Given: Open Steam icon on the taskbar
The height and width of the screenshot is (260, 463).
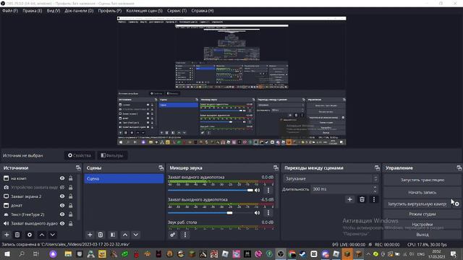Looking at the screenshot, I should [303, 253].
